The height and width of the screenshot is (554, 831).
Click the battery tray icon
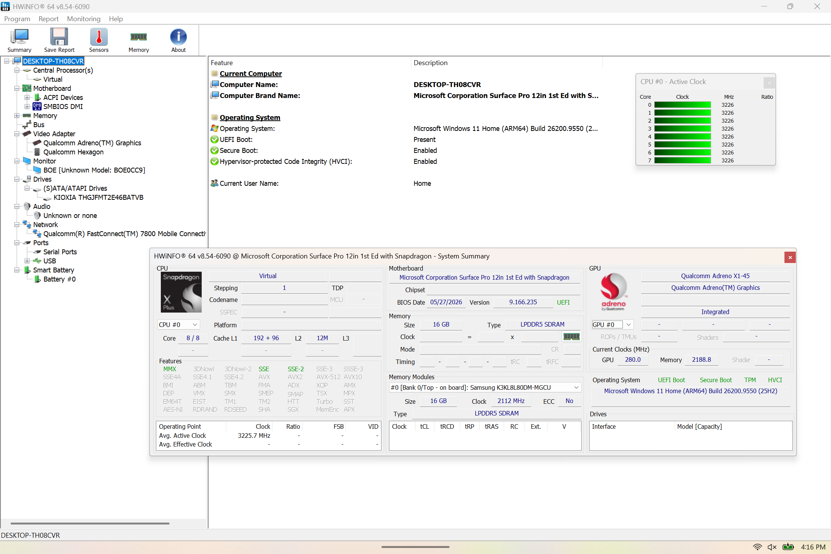[x=788, y=547]
